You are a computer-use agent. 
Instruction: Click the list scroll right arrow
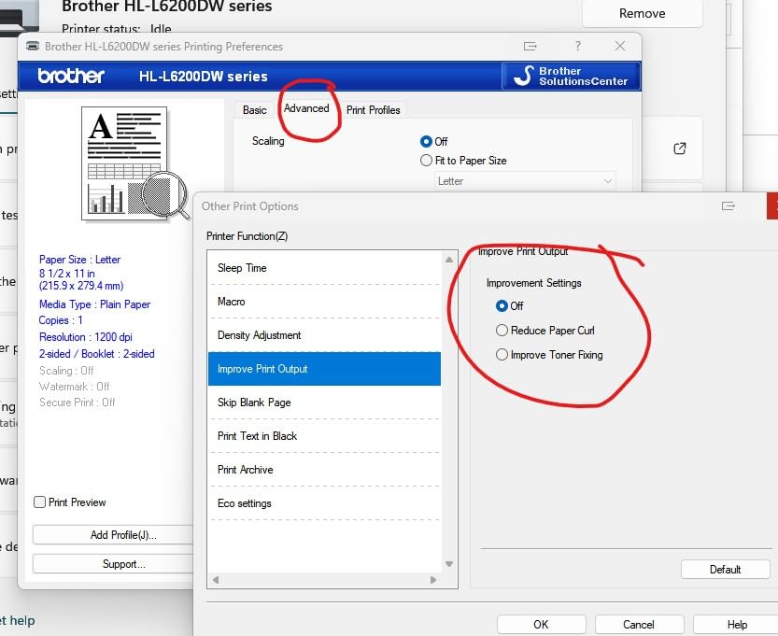[x=433, y=579]
